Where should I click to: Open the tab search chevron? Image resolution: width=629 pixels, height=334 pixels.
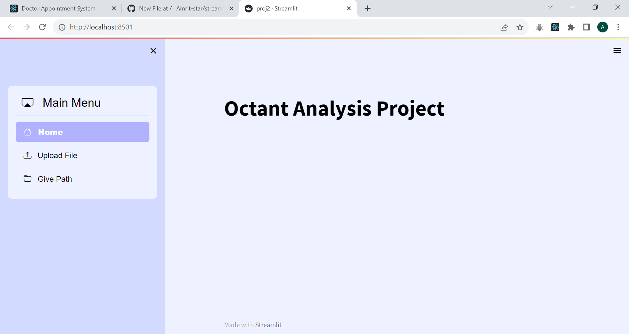pos(550,7)
